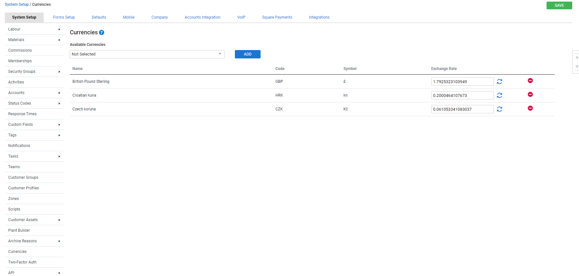Click the Currencies help question mark icon
579x276 pixels.
[102, 32]
